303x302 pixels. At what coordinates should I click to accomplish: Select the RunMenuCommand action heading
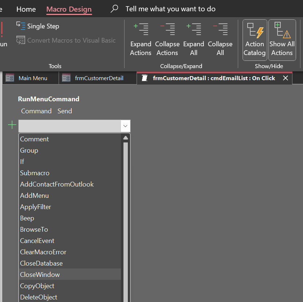click(x=48, y=99)
